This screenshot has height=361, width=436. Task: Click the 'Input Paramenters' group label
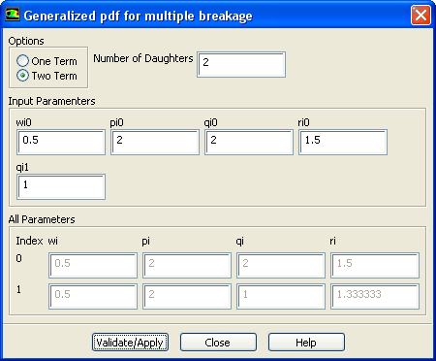tap(51, 101)
